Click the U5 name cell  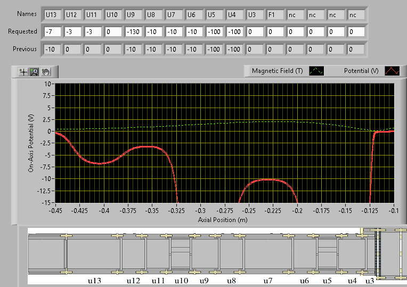[x=215, y=14]
